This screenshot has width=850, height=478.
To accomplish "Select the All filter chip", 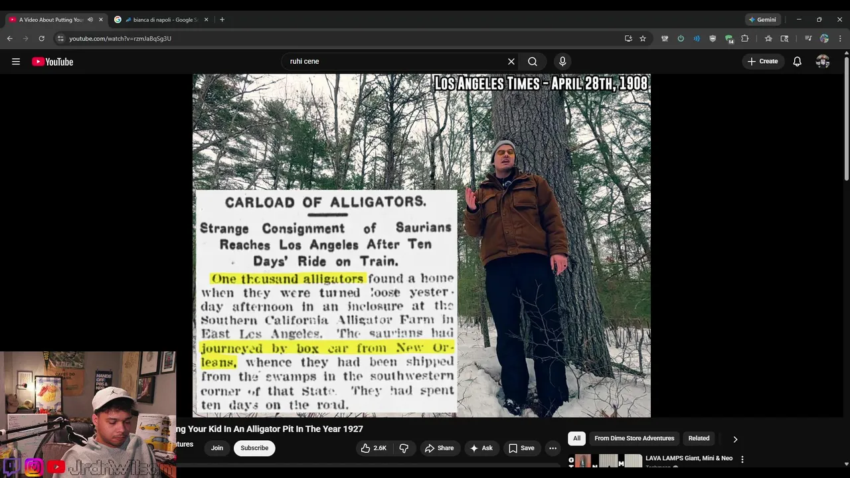I will tap(576, 438).
